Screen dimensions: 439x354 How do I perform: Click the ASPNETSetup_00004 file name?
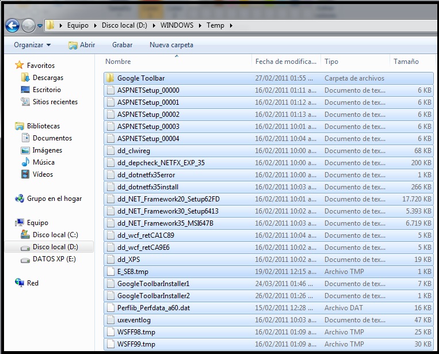(x=148, y=139)
